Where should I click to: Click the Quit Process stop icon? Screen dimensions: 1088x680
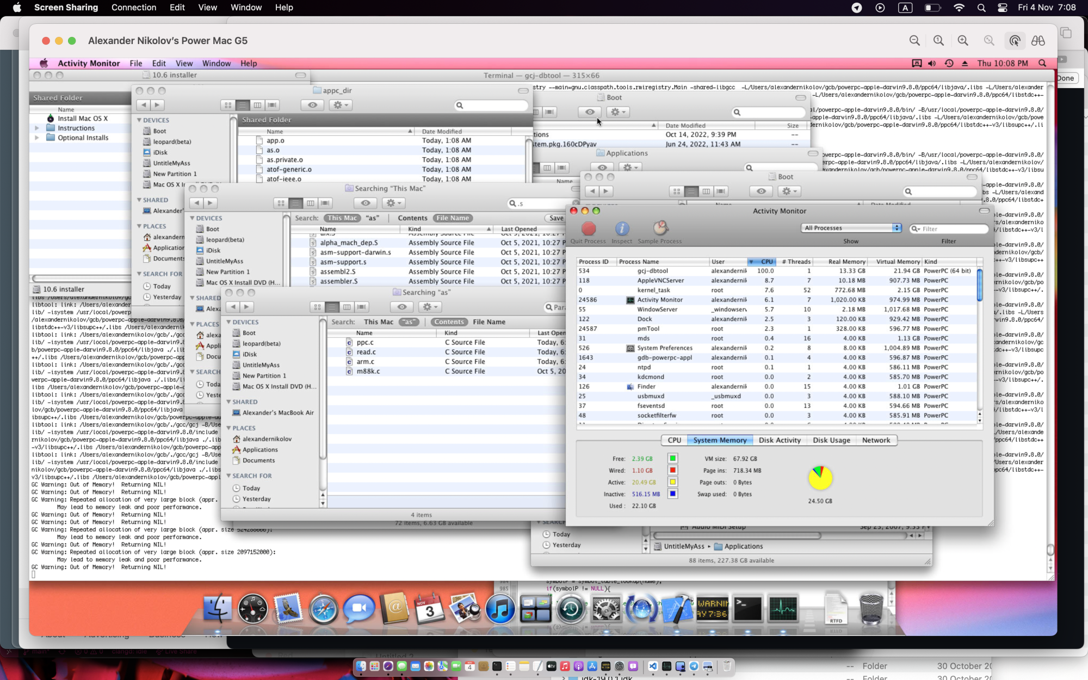click(x=588, y=228)
